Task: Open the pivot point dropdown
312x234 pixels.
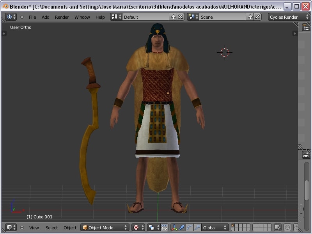Action: pos(153,227)
